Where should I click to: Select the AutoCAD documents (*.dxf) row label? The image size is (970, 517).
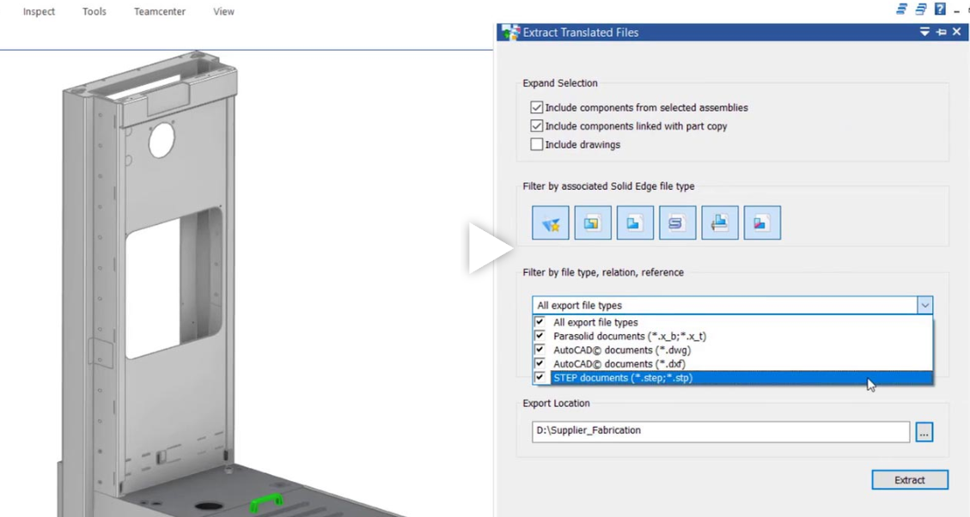tap(619, 364)
